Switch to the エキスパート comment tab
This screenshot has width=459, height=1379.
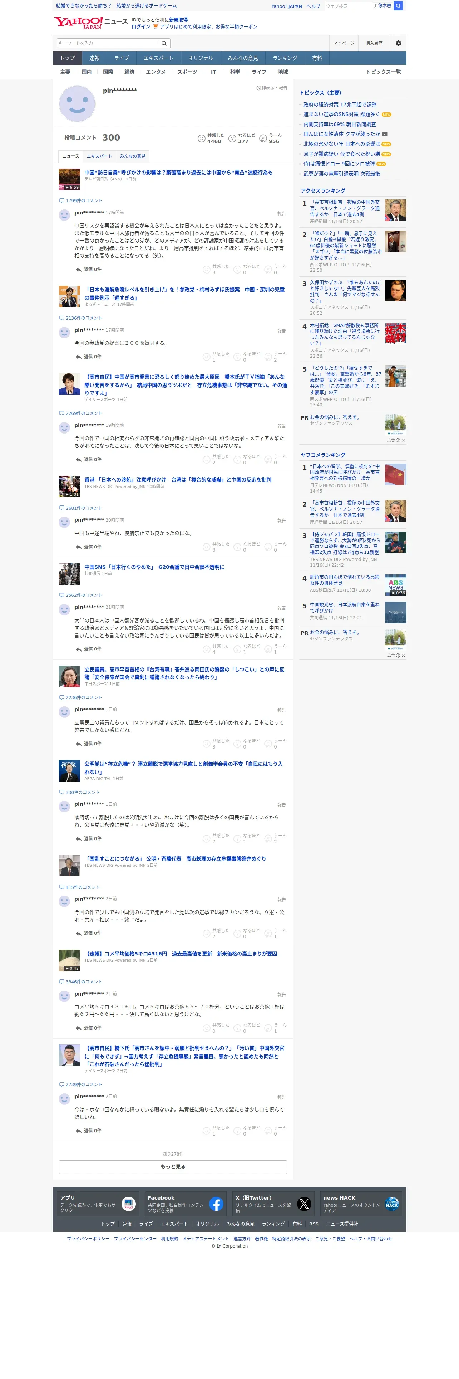pyautogui.click(x=99, y=156)
